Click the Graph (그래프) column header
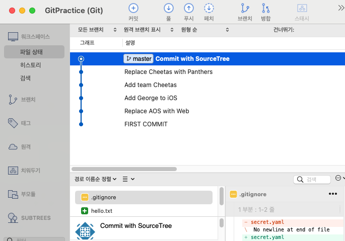Screen dimensions: 345x241 [x=87, y=43]
